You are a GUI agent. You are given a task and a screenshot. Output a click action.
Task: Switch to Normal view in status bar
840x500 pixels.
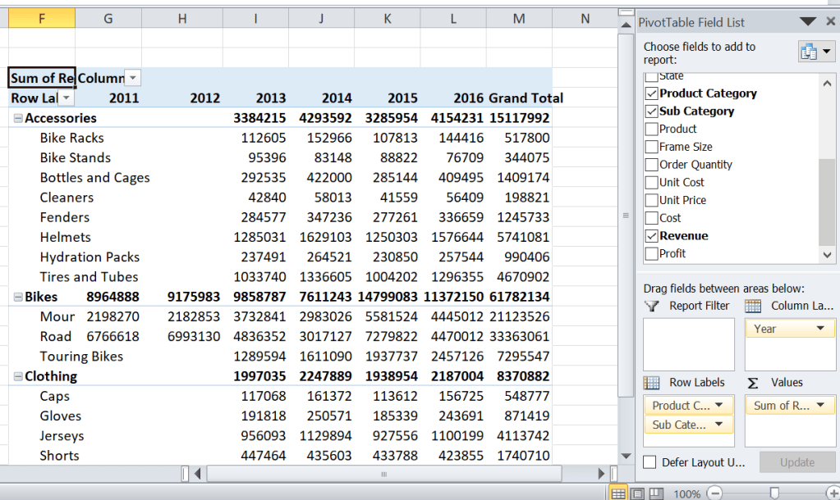click(618, 493)
